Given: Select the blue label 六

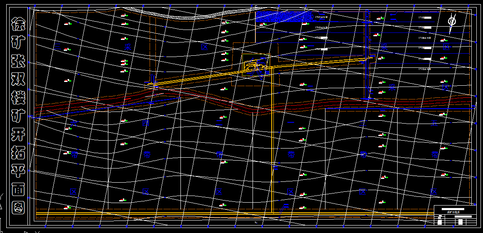Looking at the screenshot, I should 74,123.
